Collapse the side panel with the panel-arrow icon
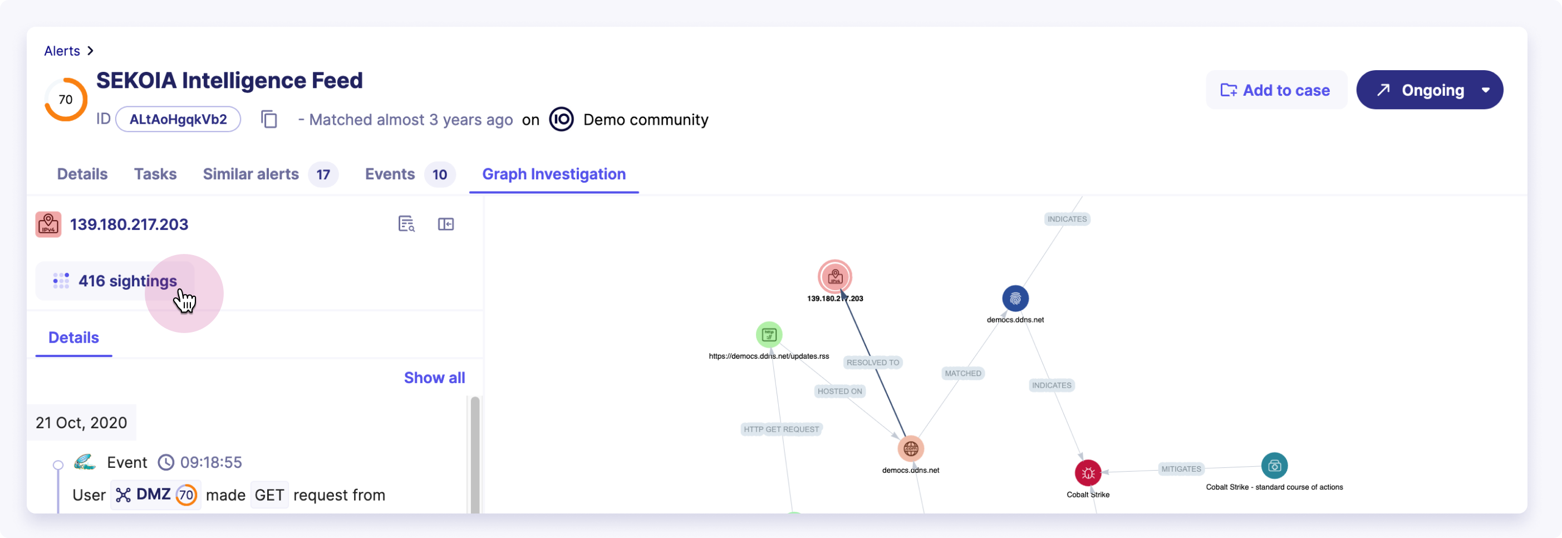Screen dimensions: 1562x538 tap(446, 224)
